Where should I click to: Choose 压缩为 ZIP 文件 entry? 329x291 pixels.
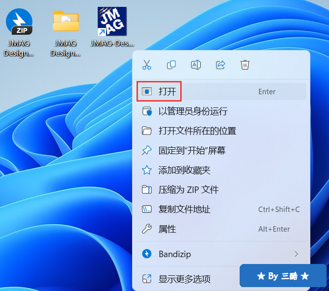[x=221, y=190]
